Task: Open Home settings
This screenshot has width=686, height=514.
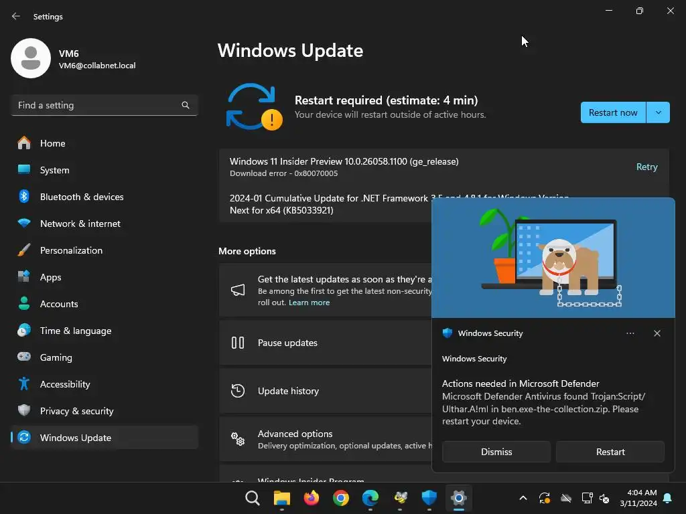Action: [x=104, y=143]
